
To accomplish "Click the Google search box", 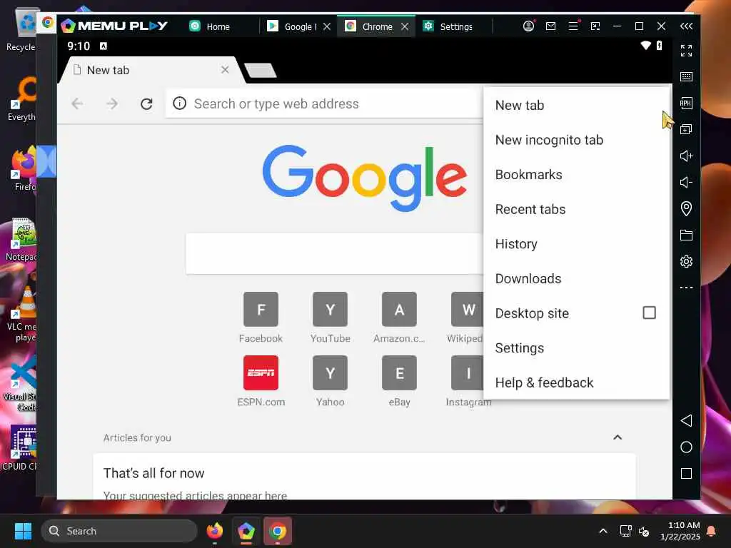I will click(334, 253).
